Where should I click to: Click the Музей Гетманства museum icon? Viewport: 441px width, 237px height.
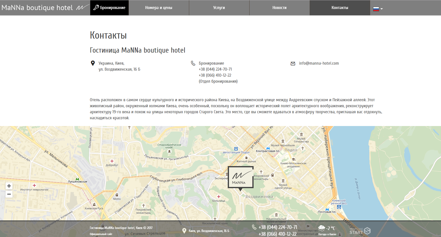coord(301,135)
